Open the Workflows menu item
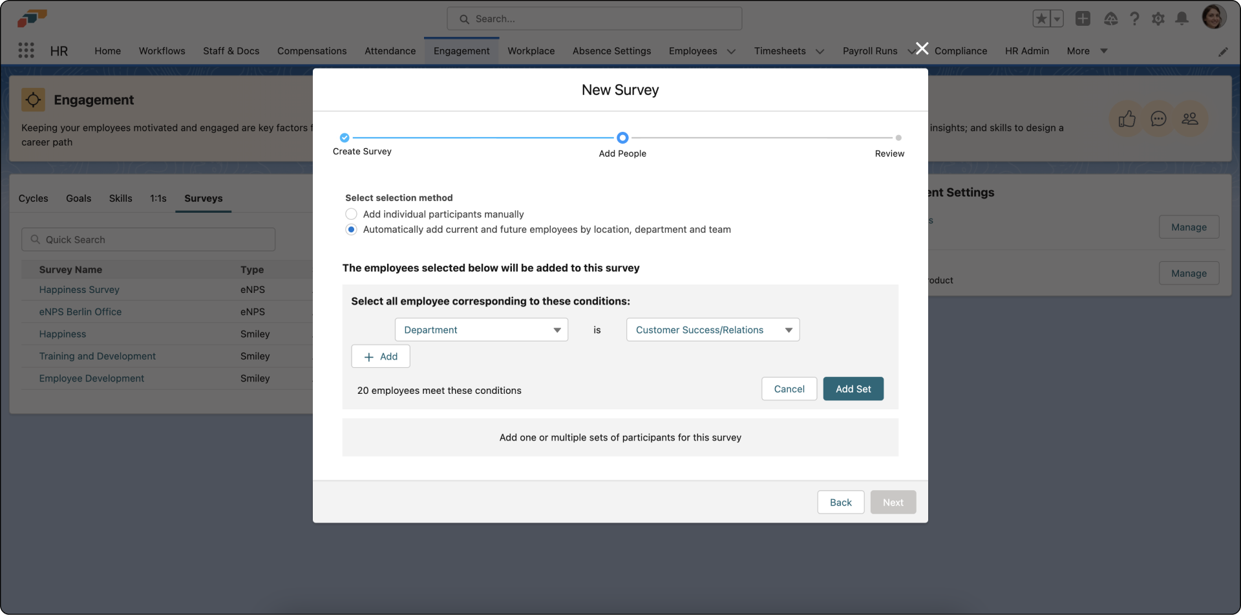Image resolution: width=1241 pixels, height=615 pixels. click(x=162, y=50)
